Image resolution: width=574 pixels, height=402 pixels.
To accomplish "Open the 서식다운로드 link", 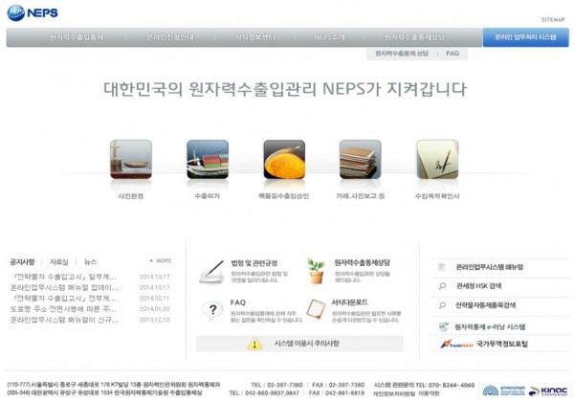I will tap(349, 302).
